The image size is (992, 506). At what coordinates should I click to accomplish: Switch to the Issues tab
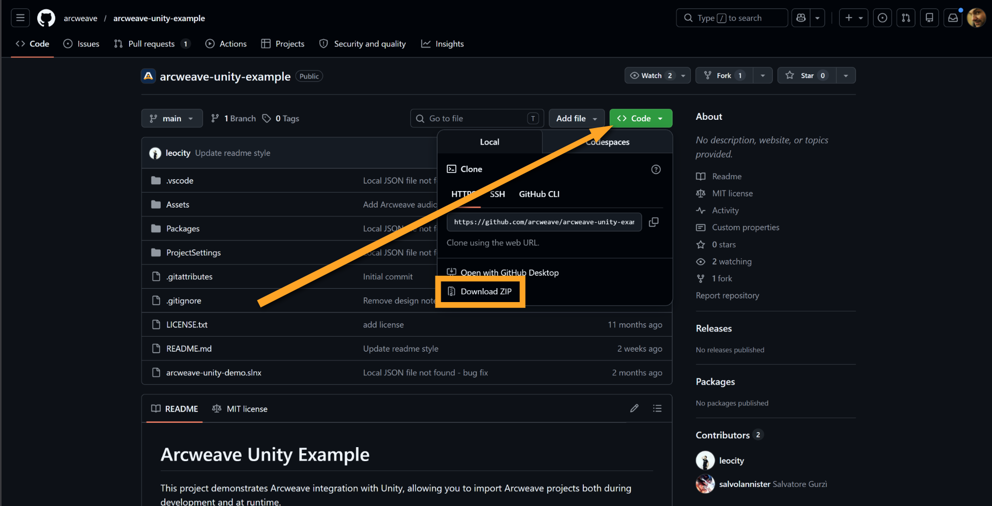[x=82, y=44]
